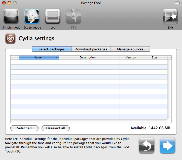Open the Log toolbar icon
Screen dimensions: 182x160
coord(53,16)
